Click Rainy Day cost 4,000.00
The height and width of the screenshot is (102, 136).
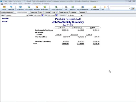click(x=66, y=41)
